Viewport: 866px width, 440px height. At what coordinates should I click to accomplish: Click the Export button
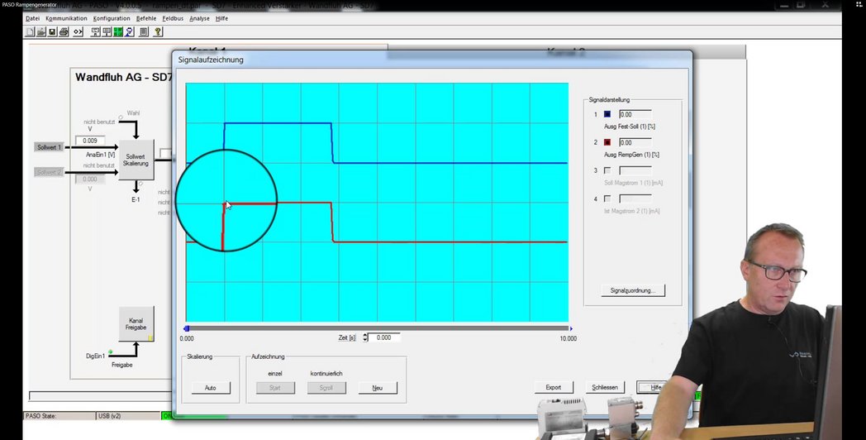click(x=554, y=388)
